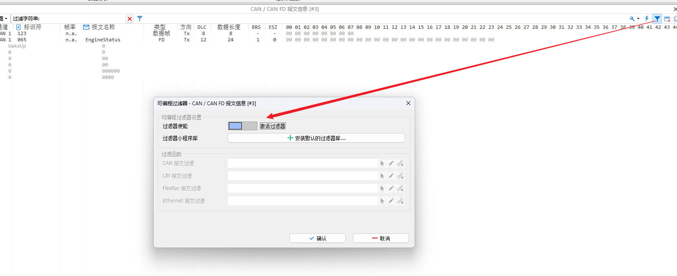Open the 置 dropdown at top-left
This screenshot has height=276, width=677.
tap(3, 18)
